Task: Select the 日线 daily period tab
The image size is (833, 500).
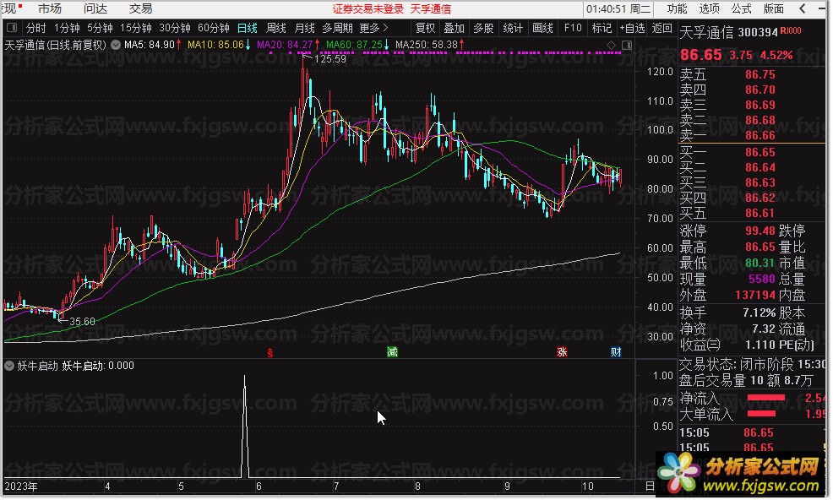Action: coord(248,28)
